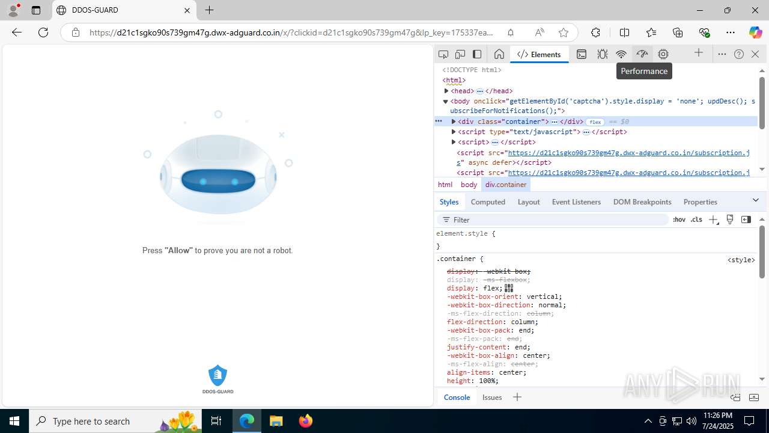Image resolution: width=769 pixels, height=433 pixels.
Task: Add new style rule plus icon
Action: click(x=713, y=220)
